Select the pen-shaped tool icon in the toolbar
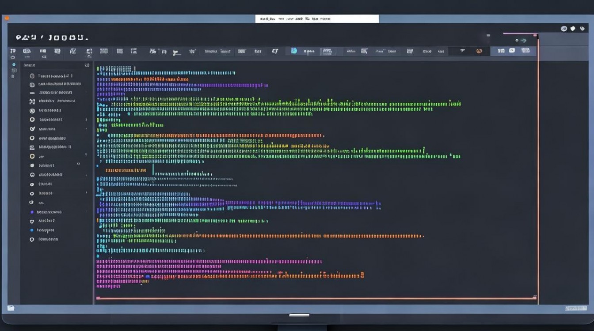 click(x=175, y=52)
